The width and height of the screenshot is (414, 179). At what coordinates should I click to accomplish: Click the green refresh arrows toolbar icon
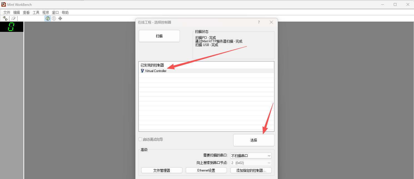click(48, 18)
